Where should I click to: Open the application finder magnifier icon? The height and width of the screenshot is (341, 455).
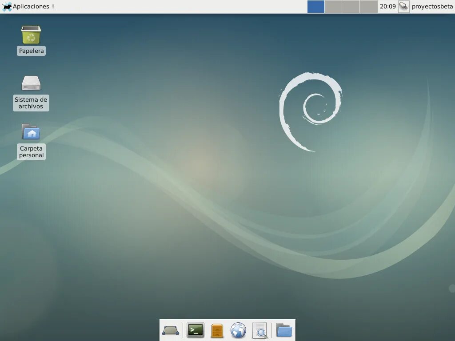pos(260,330)
